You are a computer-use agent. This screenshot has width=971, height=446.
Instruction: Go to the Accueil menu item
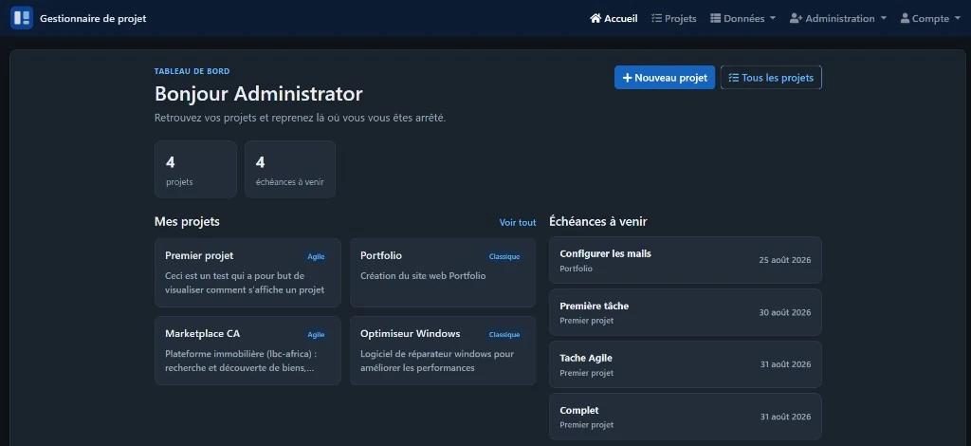(x=614, y=19)
